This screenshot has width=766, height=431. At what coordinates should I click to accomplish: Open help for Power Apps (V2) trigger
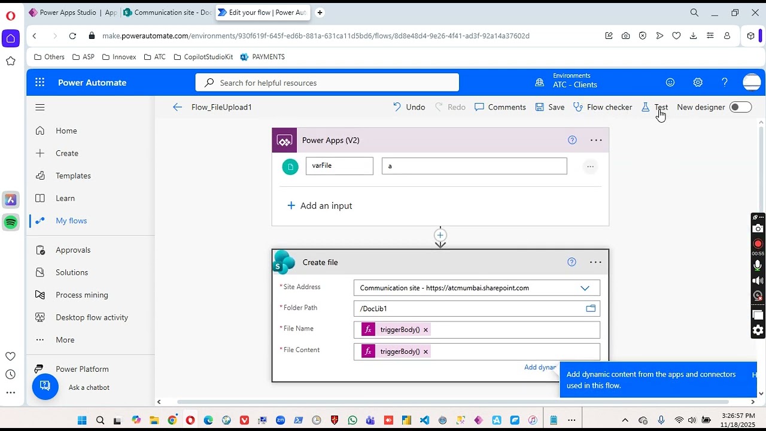pyautogui.click(x=572, y=140)
